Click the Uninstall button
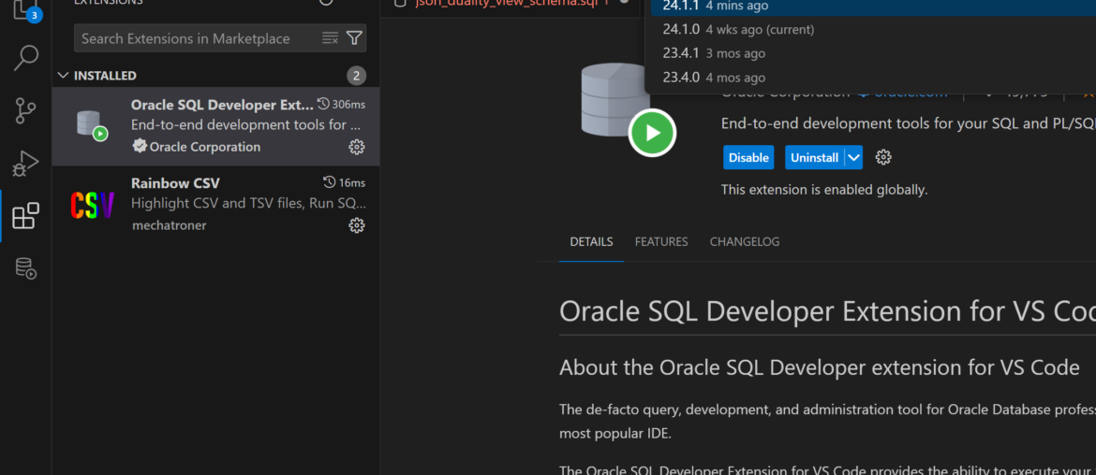 pos(814,158)
